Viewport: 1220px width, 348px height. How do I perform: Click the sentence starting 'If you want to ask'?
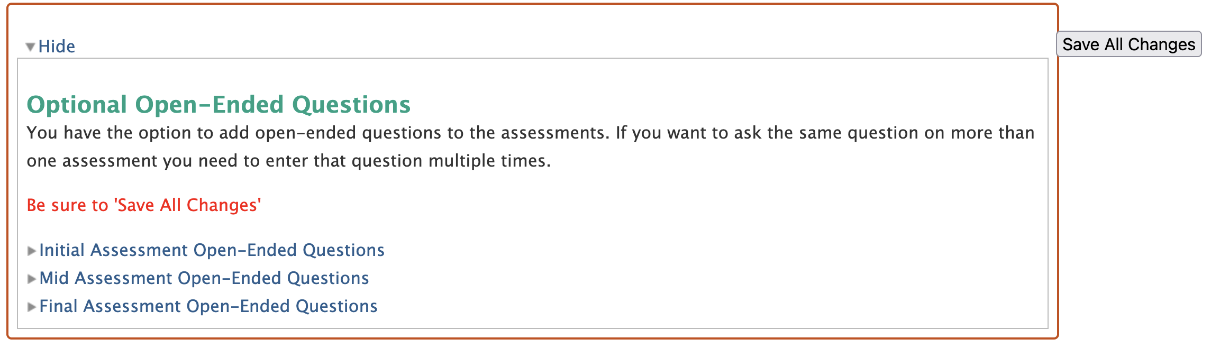(824, 133)
